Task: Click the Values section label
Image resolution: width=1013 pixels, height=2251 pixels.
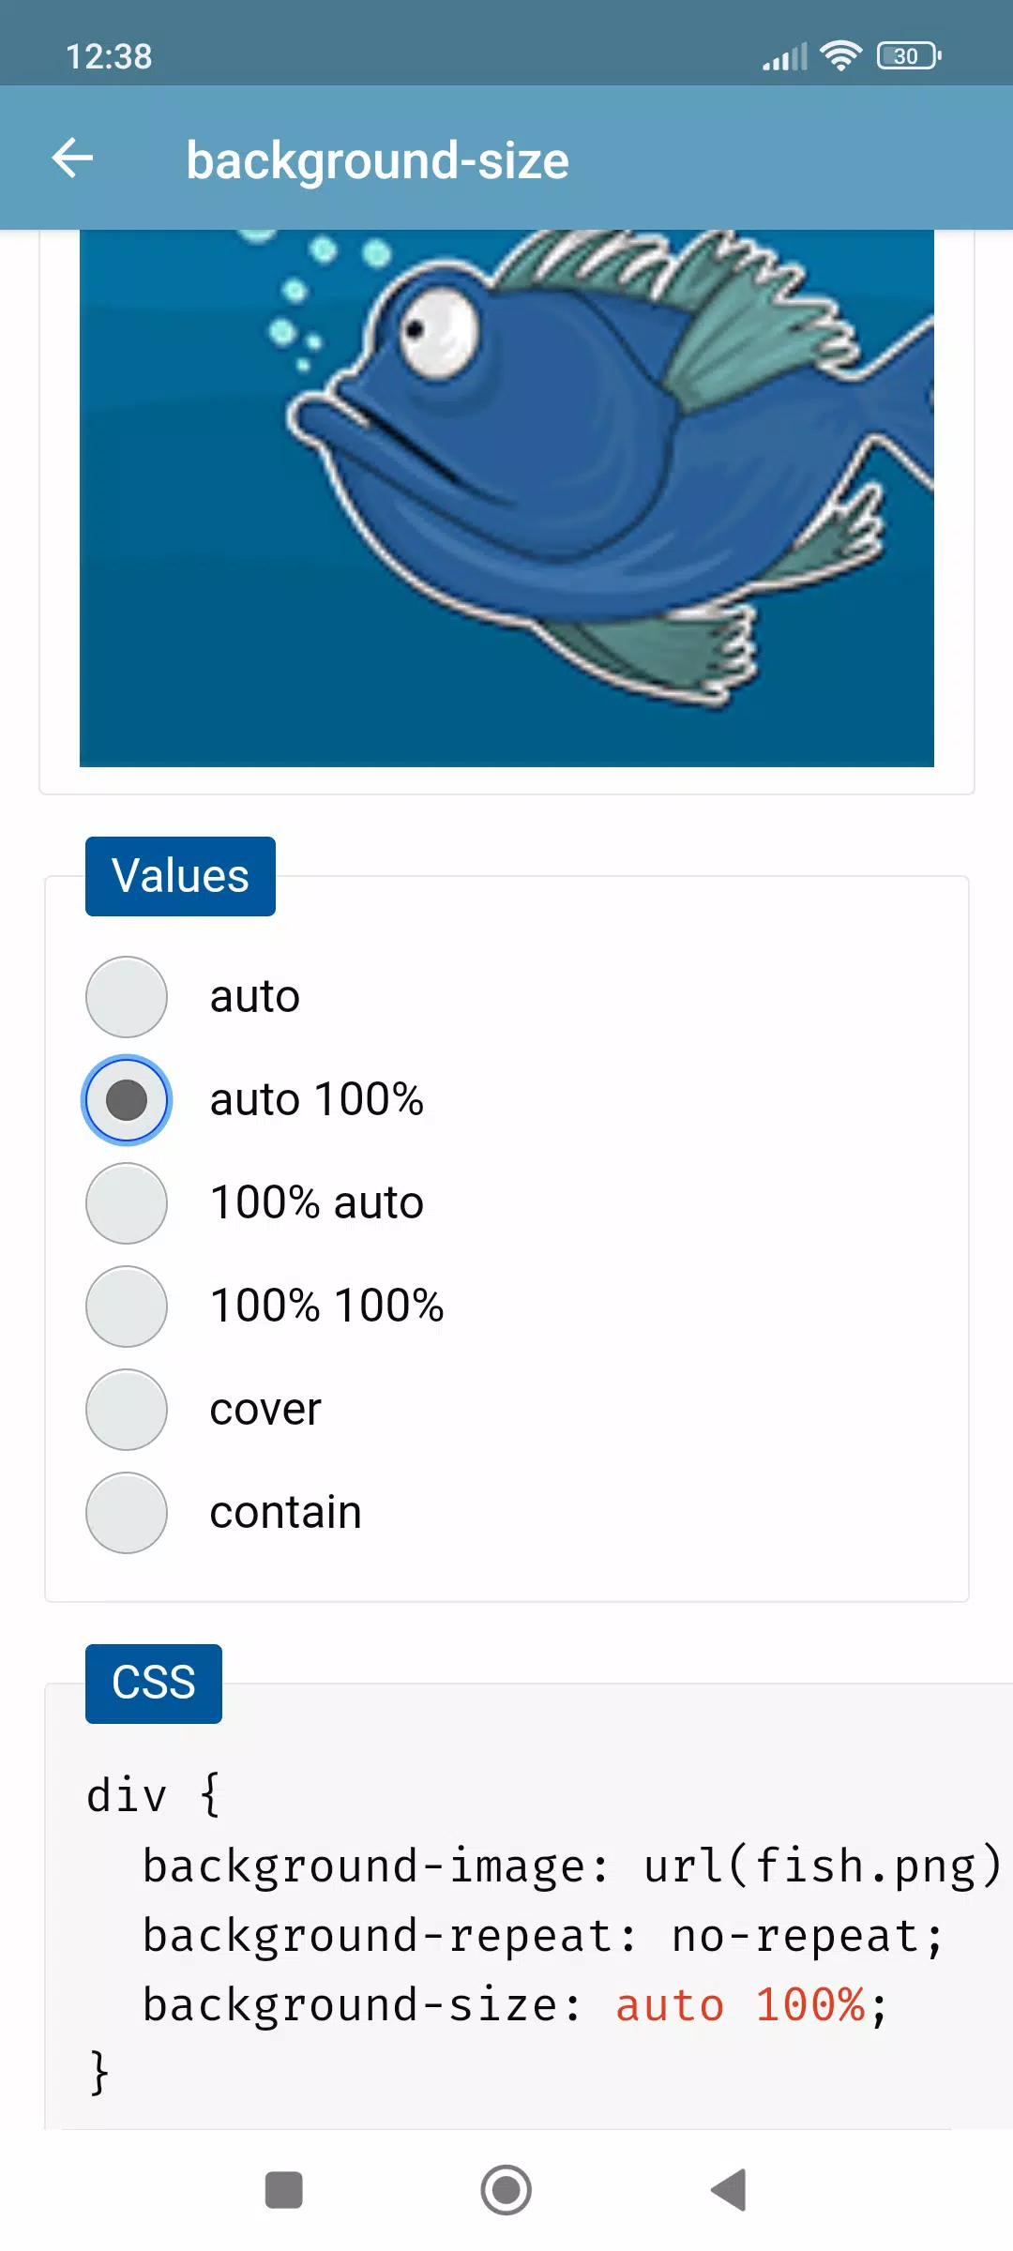Action: pos(180,876)
